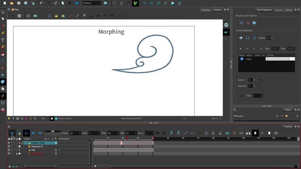Switch to the Drawing view tab
The width and height of the screenshot is (301, 169).
tap(206, 10)
